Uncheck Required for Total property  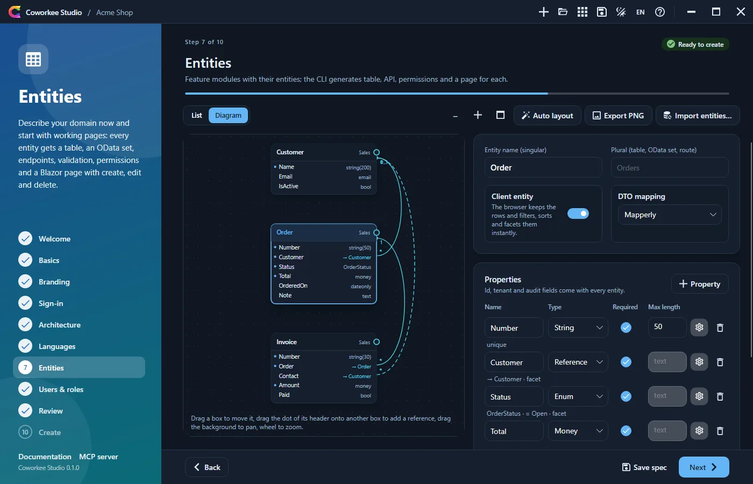[626, 431]
